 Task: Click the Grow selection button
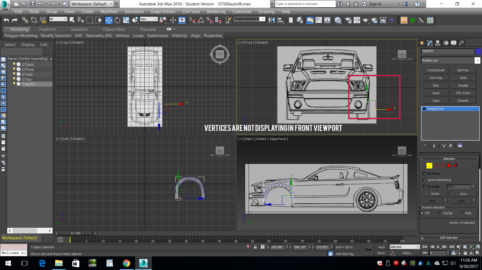tap(463, 194)
